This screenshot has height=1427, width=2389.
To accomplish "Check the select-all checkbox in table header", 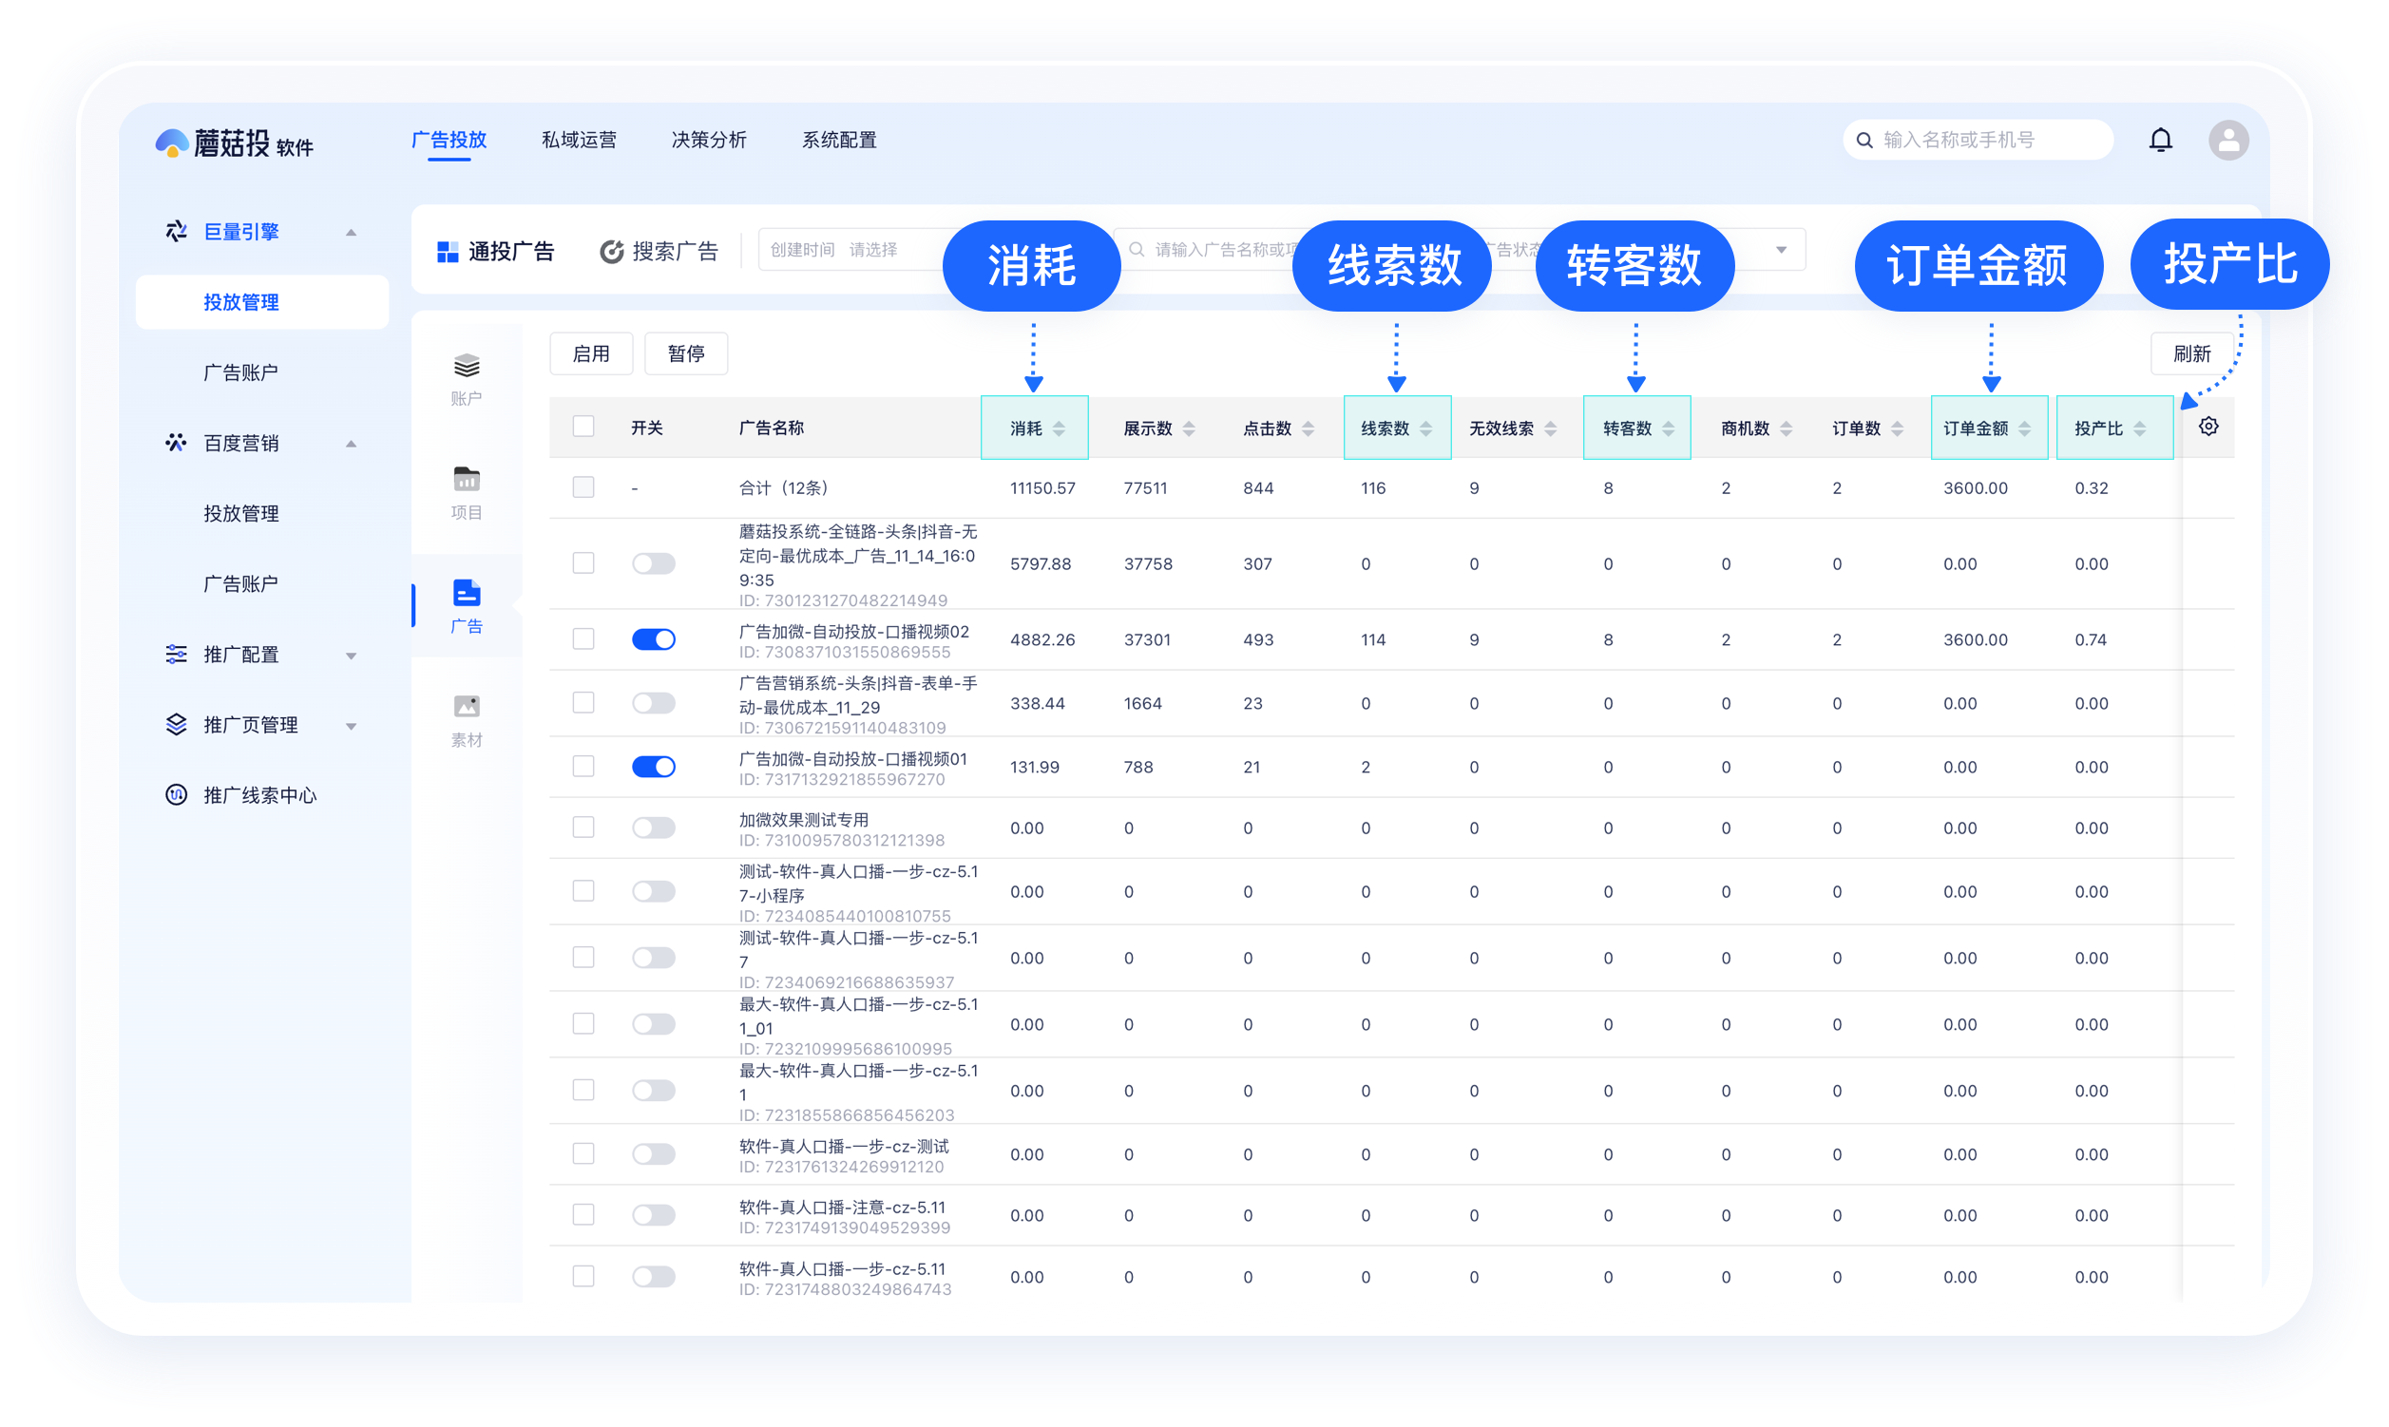I will point(583,424).
